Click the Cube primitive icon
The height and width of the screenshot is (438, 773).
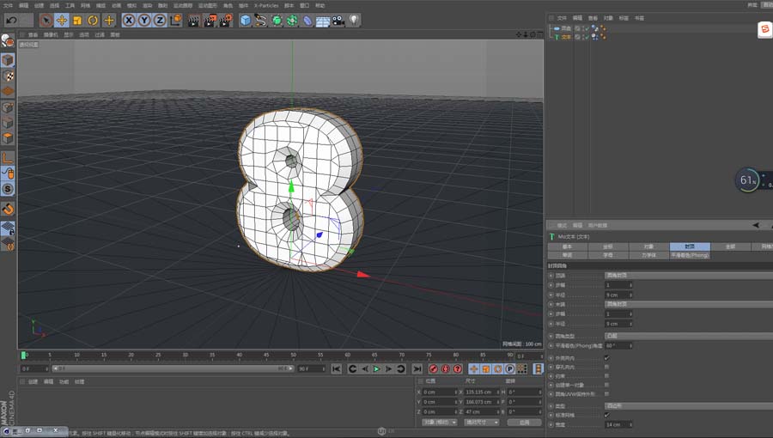246,20
